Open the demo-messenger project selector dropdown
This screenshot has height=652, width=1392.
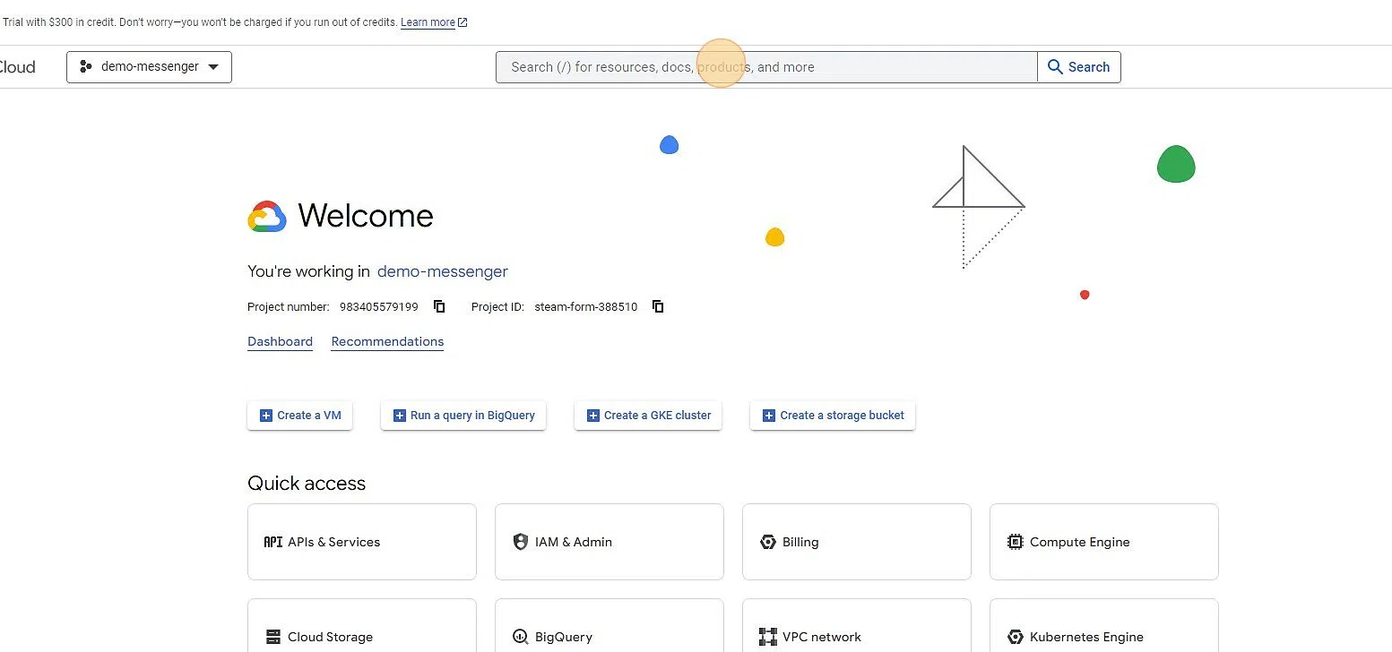pyautogui.click(x=149, y=67)
